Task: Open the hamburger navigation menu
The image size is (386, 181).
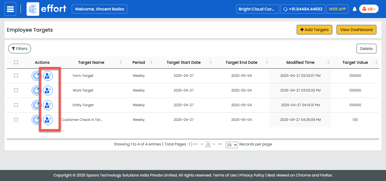Action: [x=10, y=9]
